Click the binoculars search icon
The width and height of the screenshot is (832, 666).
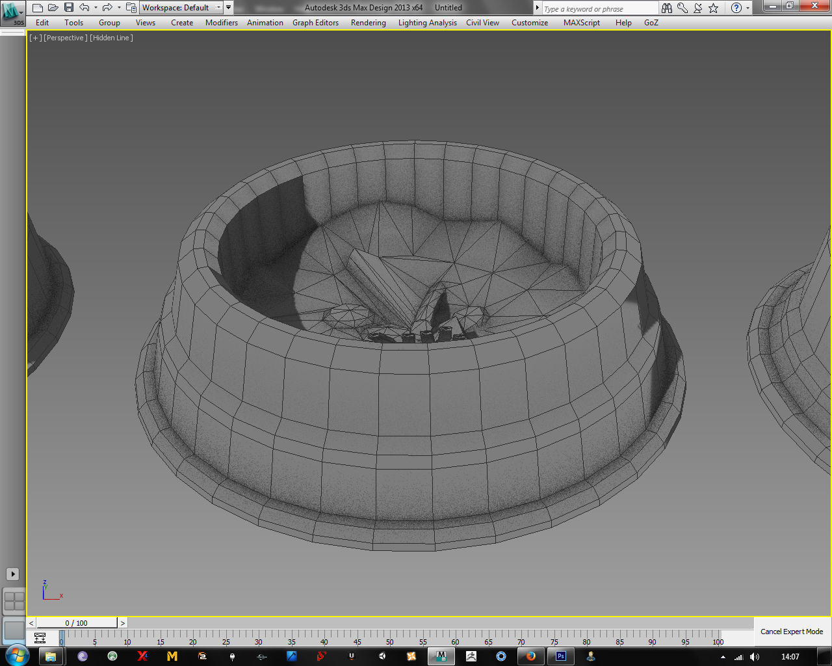(667, 8)
